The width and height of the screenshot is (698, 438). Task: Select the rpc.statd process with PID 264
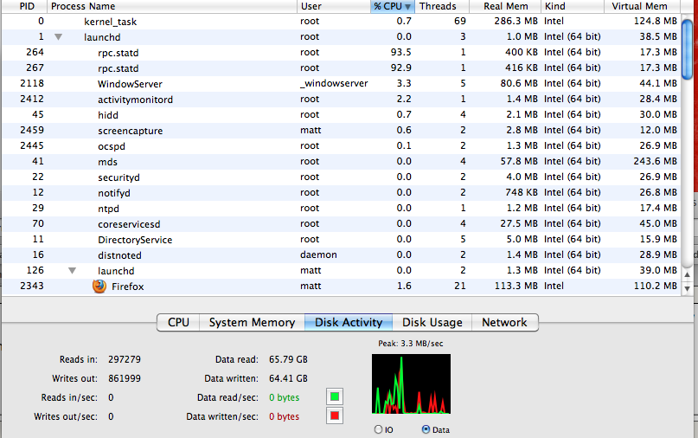[341, 53]
